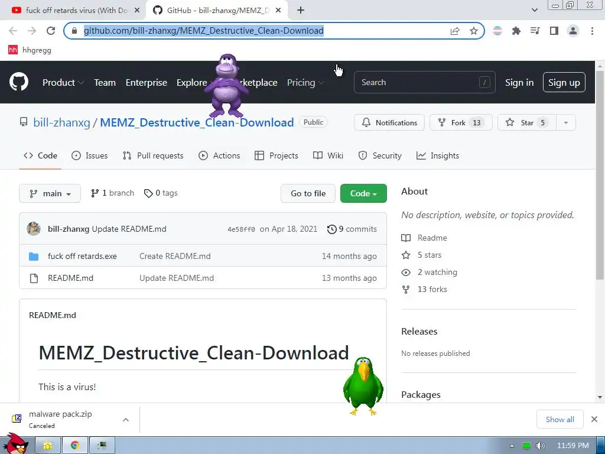
Task: Open the Projects tab
Action: (277, 155)
